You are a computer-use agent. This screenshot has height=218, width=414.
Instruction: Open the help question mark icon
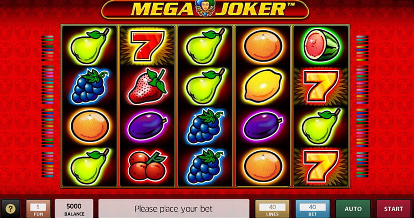[10, 209]
